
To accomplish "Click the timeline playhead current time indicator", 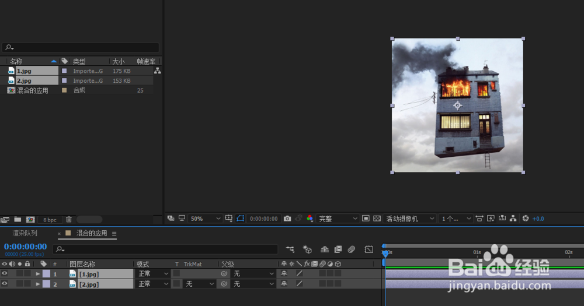I will coord(385,253).
